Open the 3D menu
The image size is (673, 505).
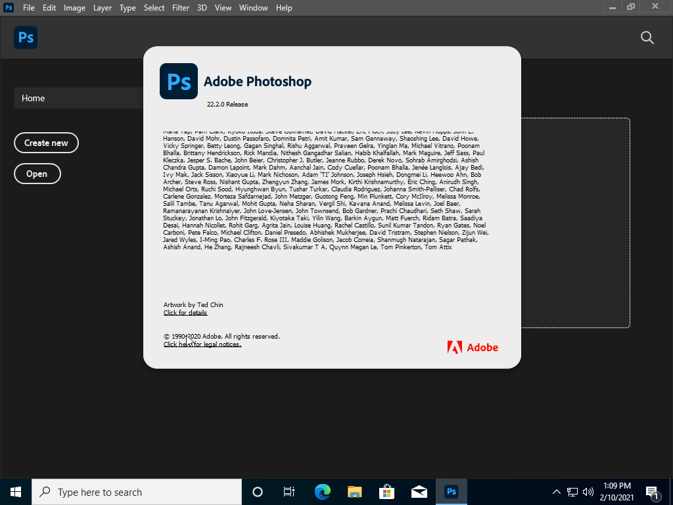click(202, 8)
